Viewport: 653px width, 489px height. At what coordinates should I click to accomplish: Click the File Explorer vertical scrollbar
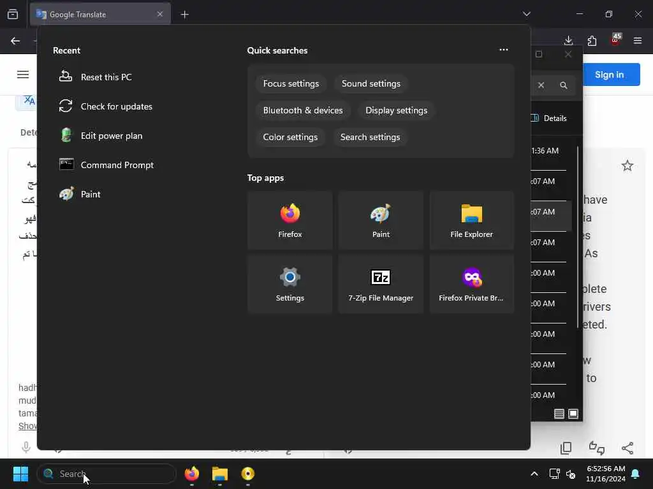coord(578,237)
